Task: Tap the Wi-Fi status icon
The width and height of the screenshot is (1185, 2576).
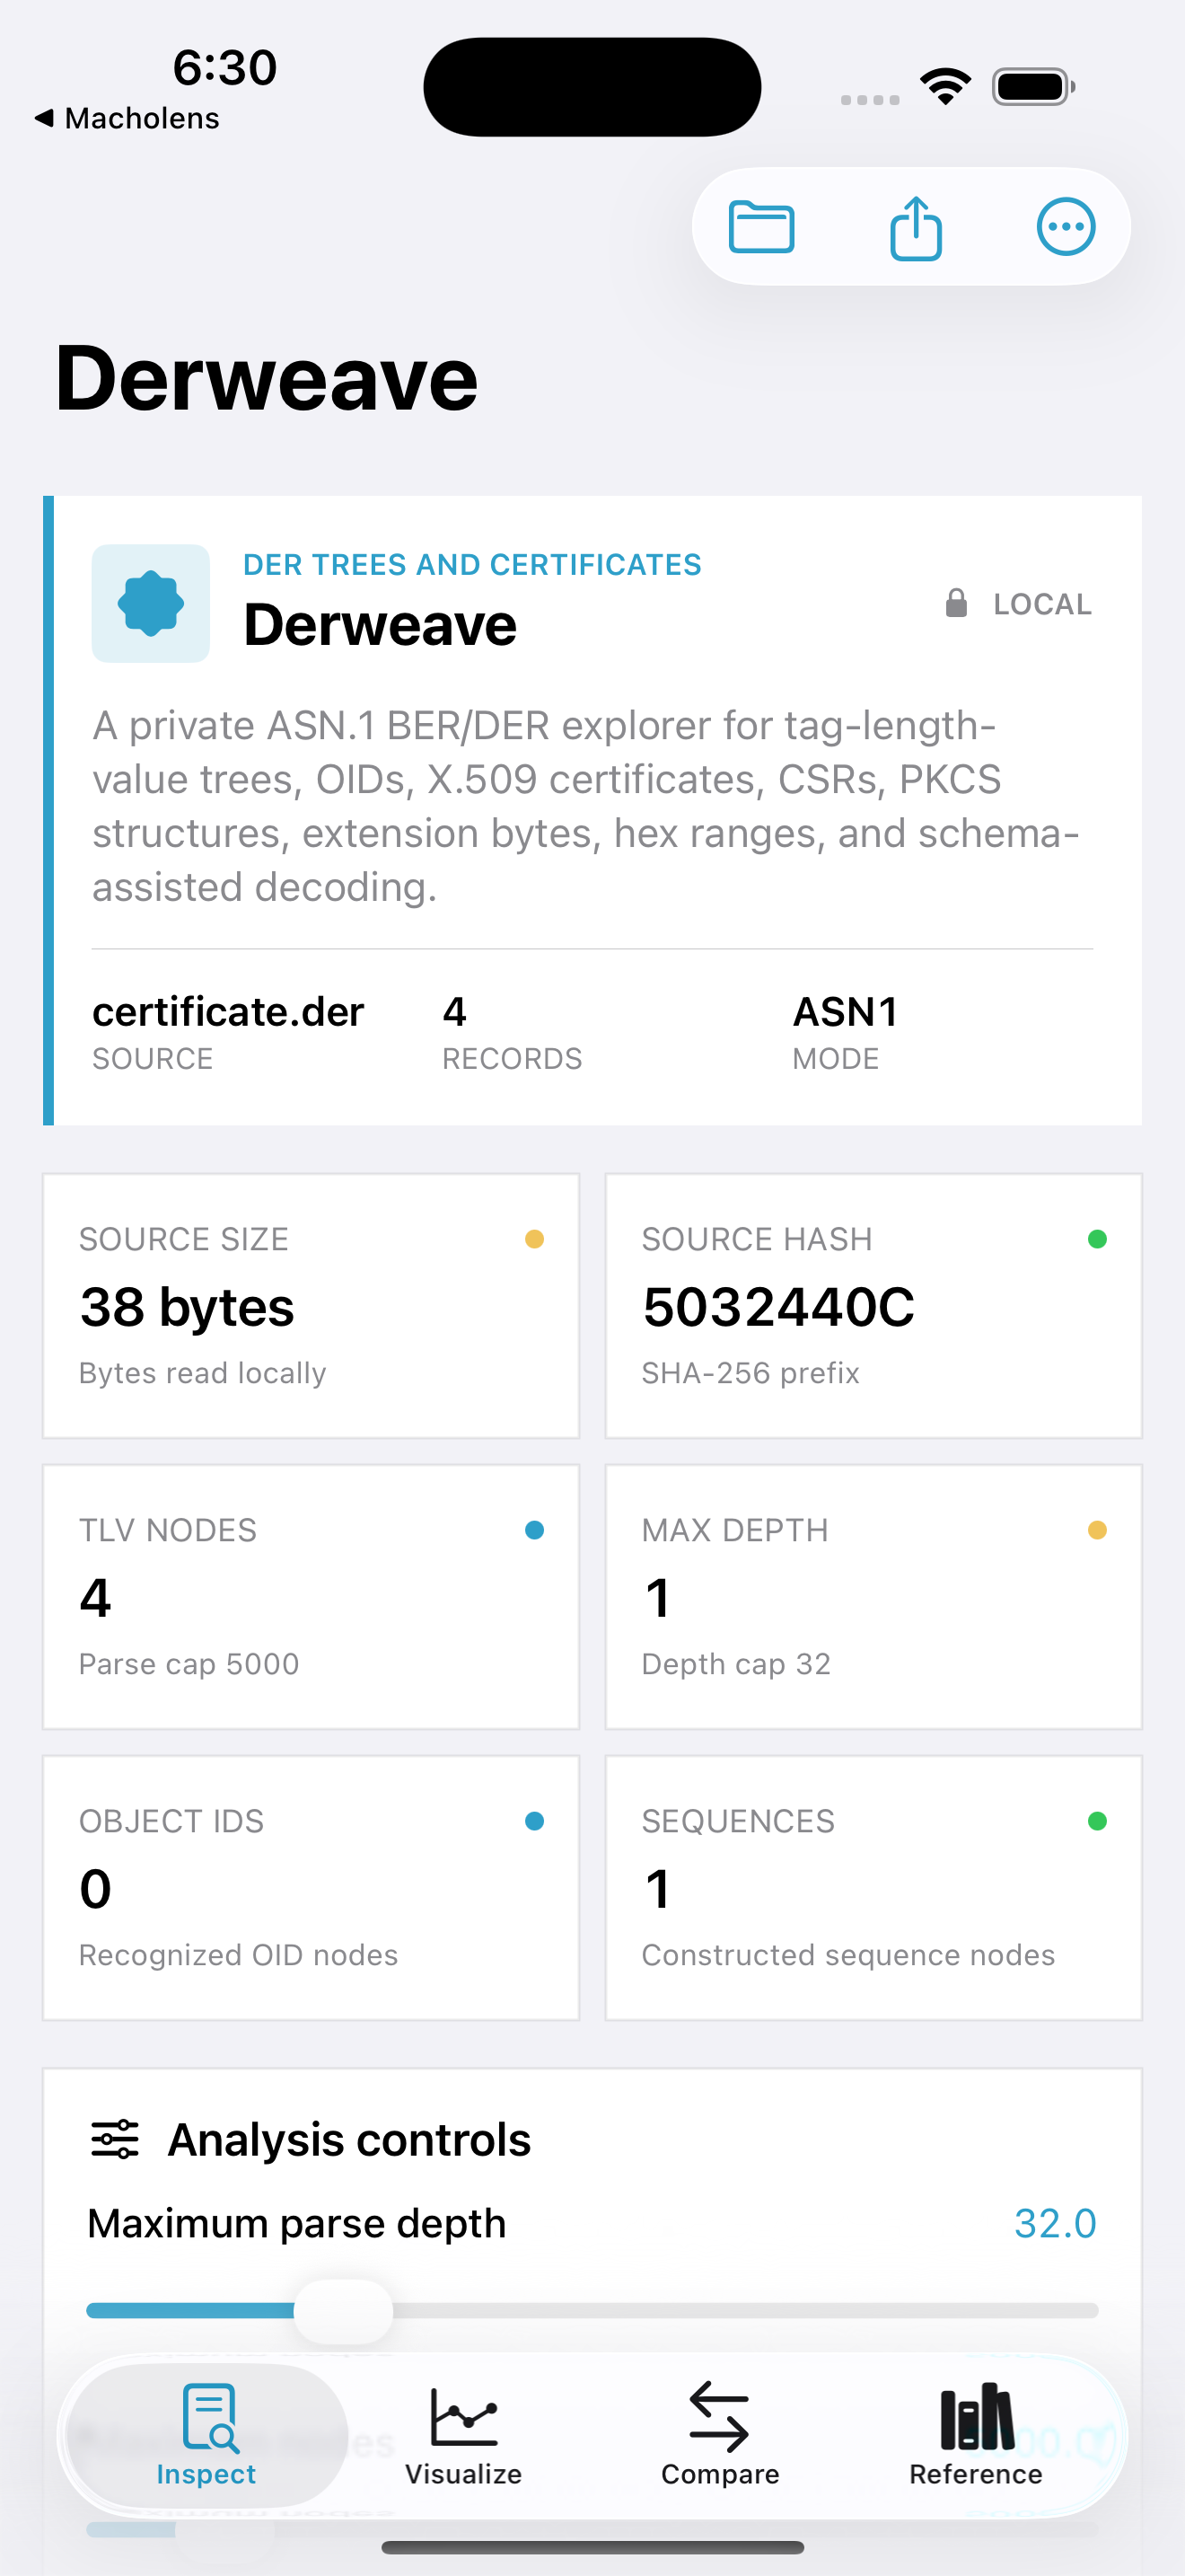Action: [945, 87]
